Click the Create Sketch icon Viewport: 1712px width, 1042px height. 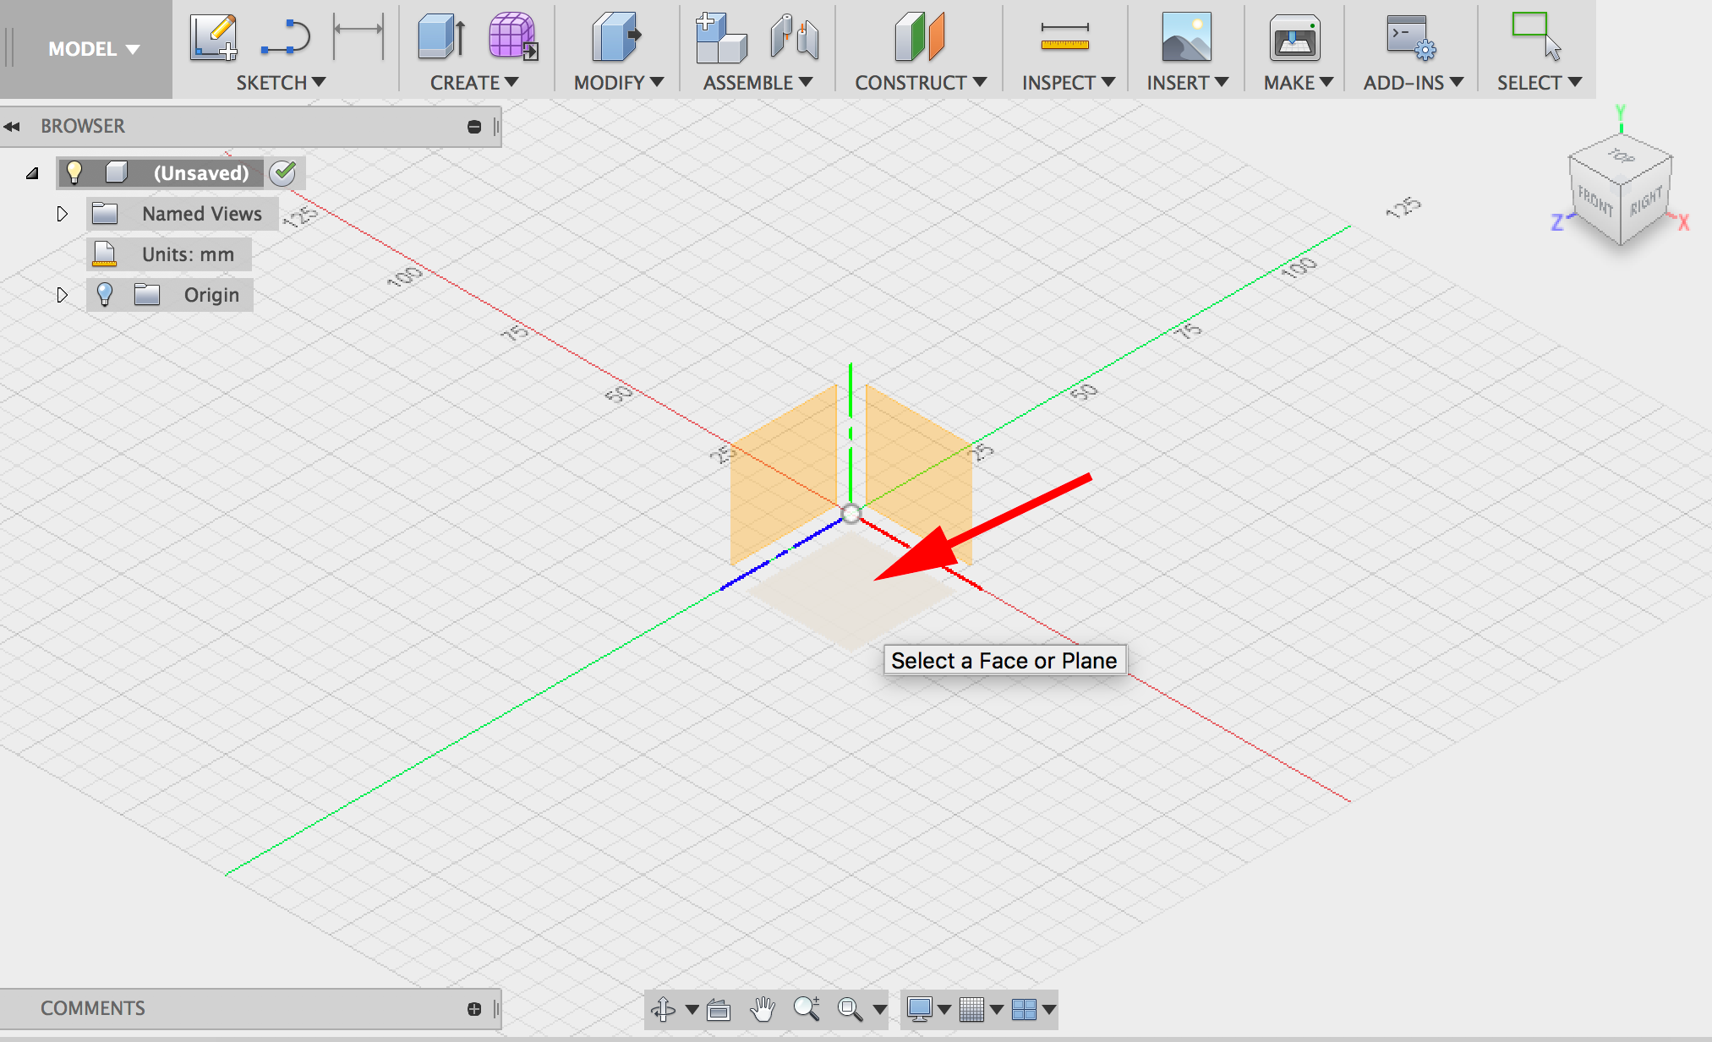pos(212,37)
